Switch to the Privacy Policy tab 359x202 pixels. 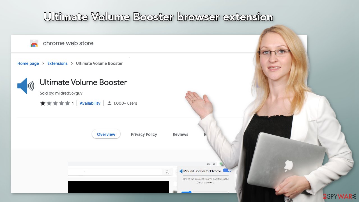tap(144, 134)
